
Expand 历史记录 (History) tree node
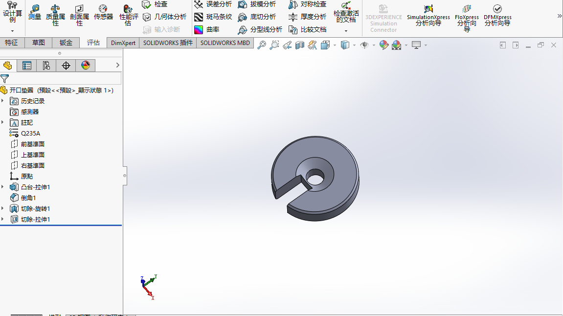tap(3, 101)
